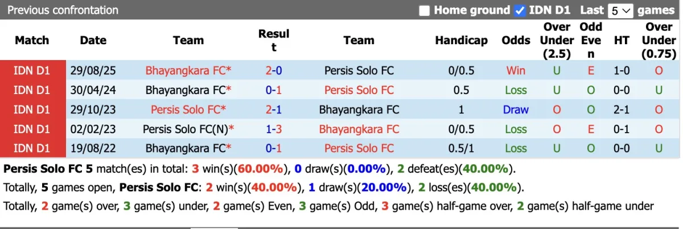Select the IDN D1 league cell for 19/08/22
Viewport: 683px width, 229px height.
[32, 149]
